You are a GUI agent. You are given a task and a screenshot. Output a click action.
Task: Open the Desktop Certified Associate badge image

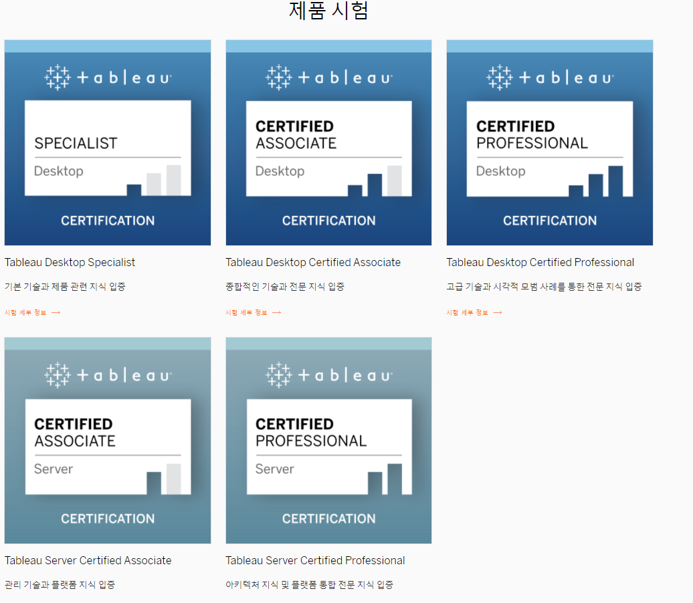(x=328, y=142)
